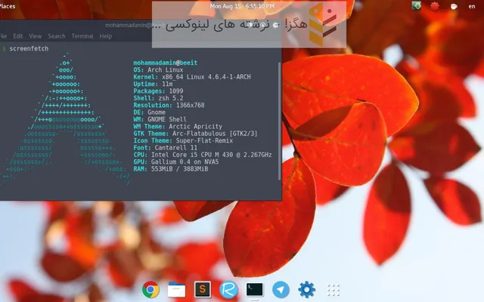Launch the blue R app in dock
Screen dimensions: 484x302
(228, 290)
